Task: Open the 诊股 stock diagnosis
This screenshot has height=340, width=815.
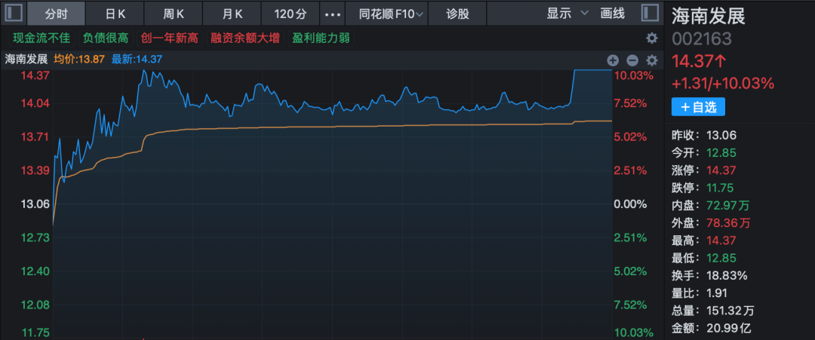Action: click(x=457, y=14)
